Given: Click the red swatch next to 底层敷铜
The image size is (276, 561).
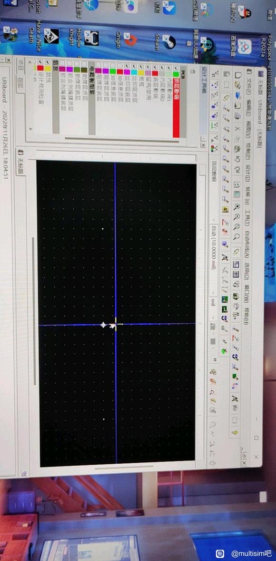Looking at the screenshot, I should point(155,73).
